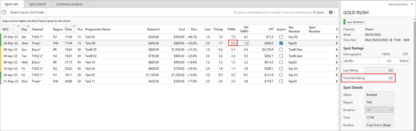Screen dimensions: 416x131
Task: Toggle Export checkbox for Test 05 row
Action: 281,75
